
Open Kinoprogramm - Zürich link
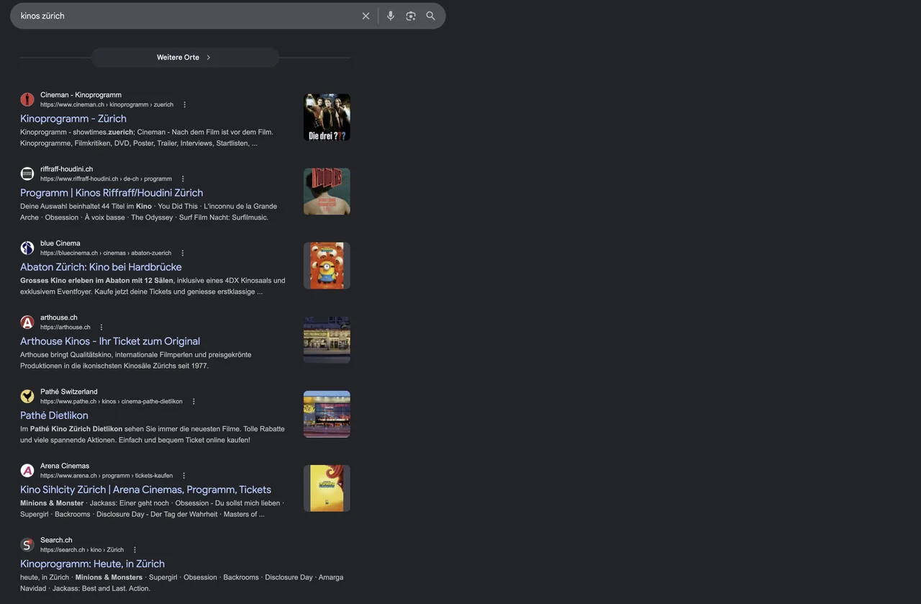73,119
